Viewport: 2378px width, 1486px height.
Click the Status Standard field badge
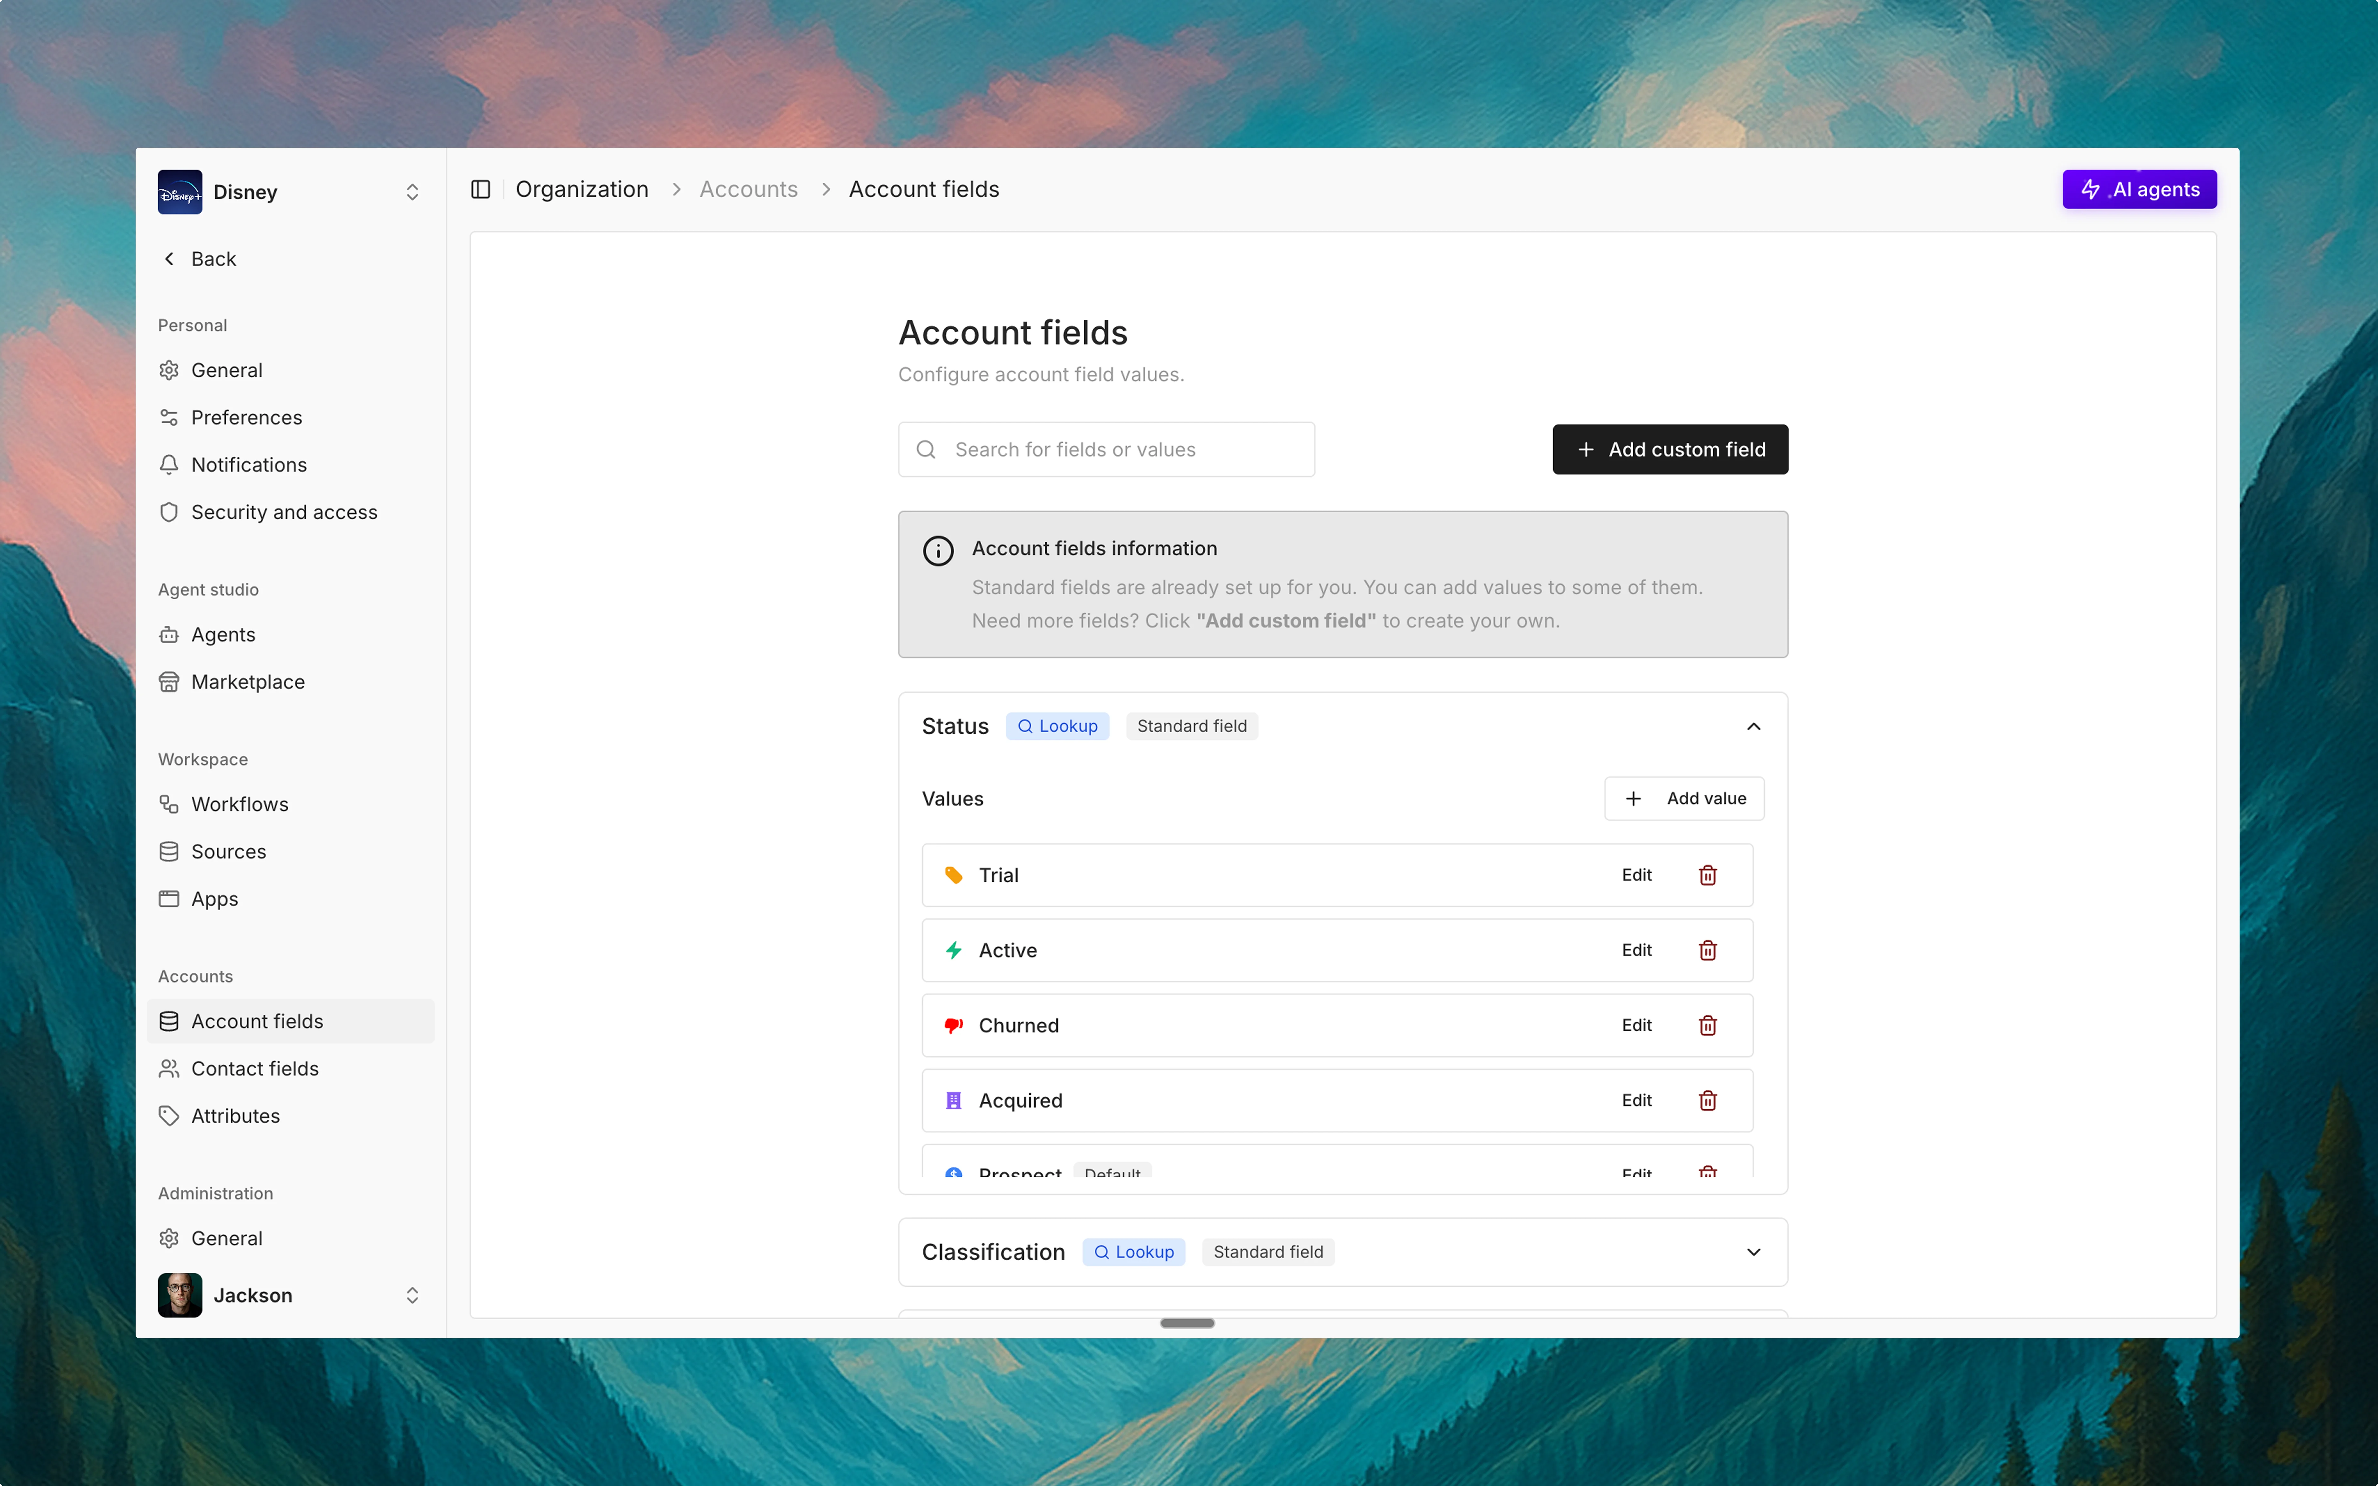1192,726
